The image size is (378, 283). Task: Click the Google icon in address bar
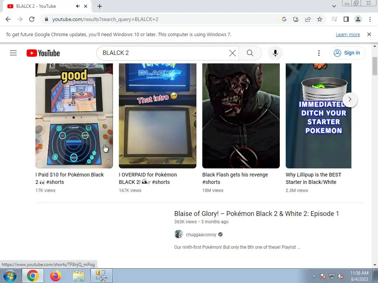tap(284, 19)
